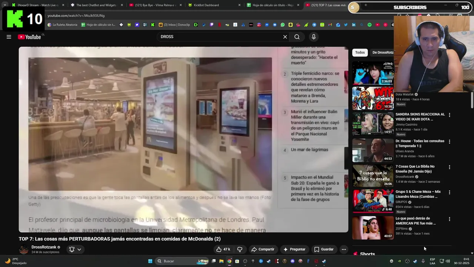474x267 pixels.
Task: Open options menu for 7 Cosas Biblia video
Action: pyautogui.click(x=450, y=167)
